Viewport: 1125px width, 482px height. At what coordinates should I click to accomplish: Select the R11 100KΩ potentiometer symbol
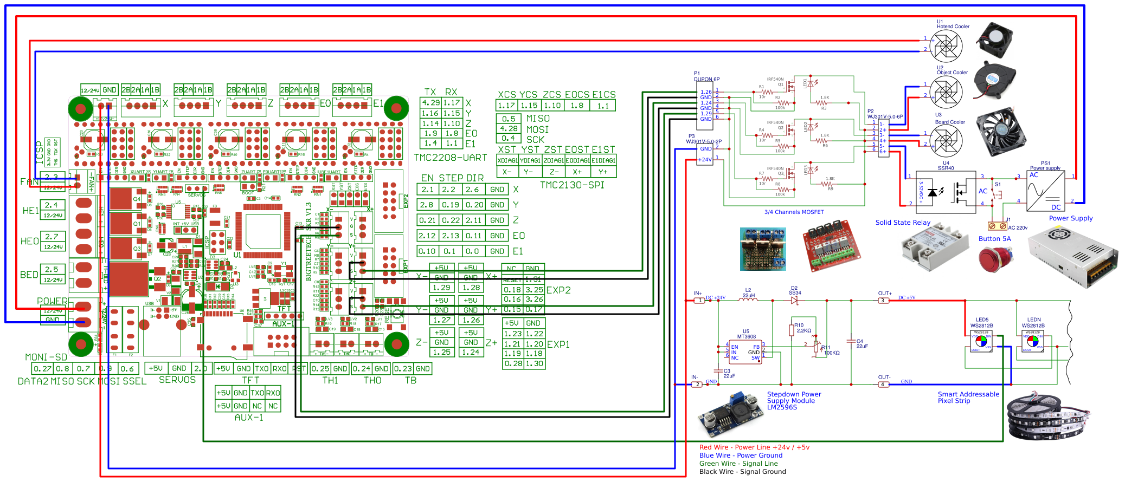tap(817, 348)
